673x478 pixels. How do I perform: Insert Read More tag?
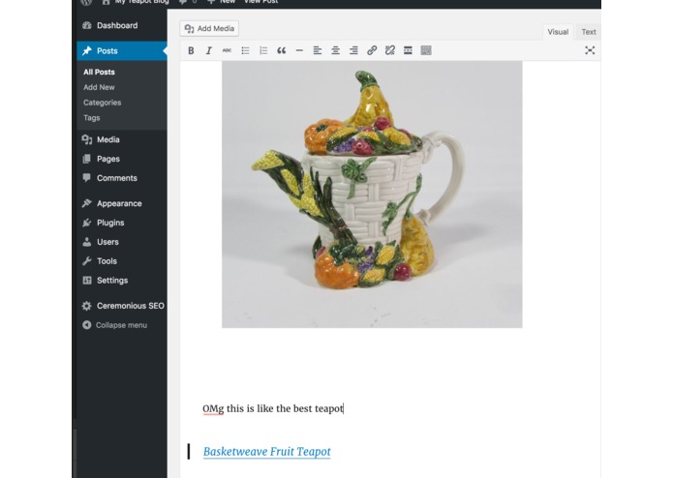point(408,50)
